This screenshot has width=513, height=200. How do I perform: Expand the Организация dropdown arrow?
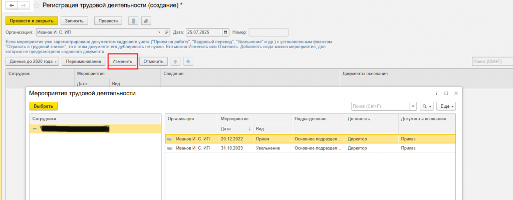pos(160,33)
